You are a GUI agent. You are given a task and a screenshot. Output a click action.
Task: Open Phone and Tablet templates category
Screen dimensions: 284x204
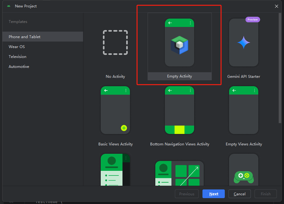(43, 37)
